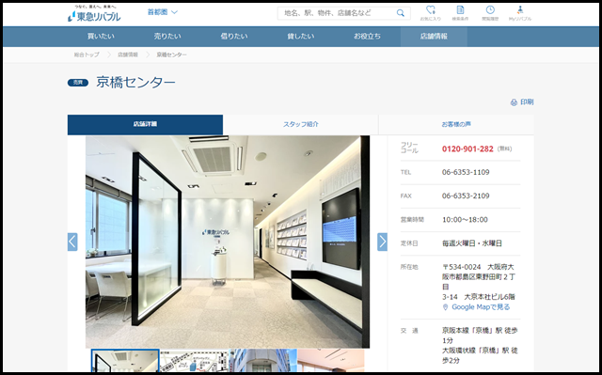The height and width of the screenshot is (375, 602).
Task: Open the 売りたい menu
Action: [167, 37]
